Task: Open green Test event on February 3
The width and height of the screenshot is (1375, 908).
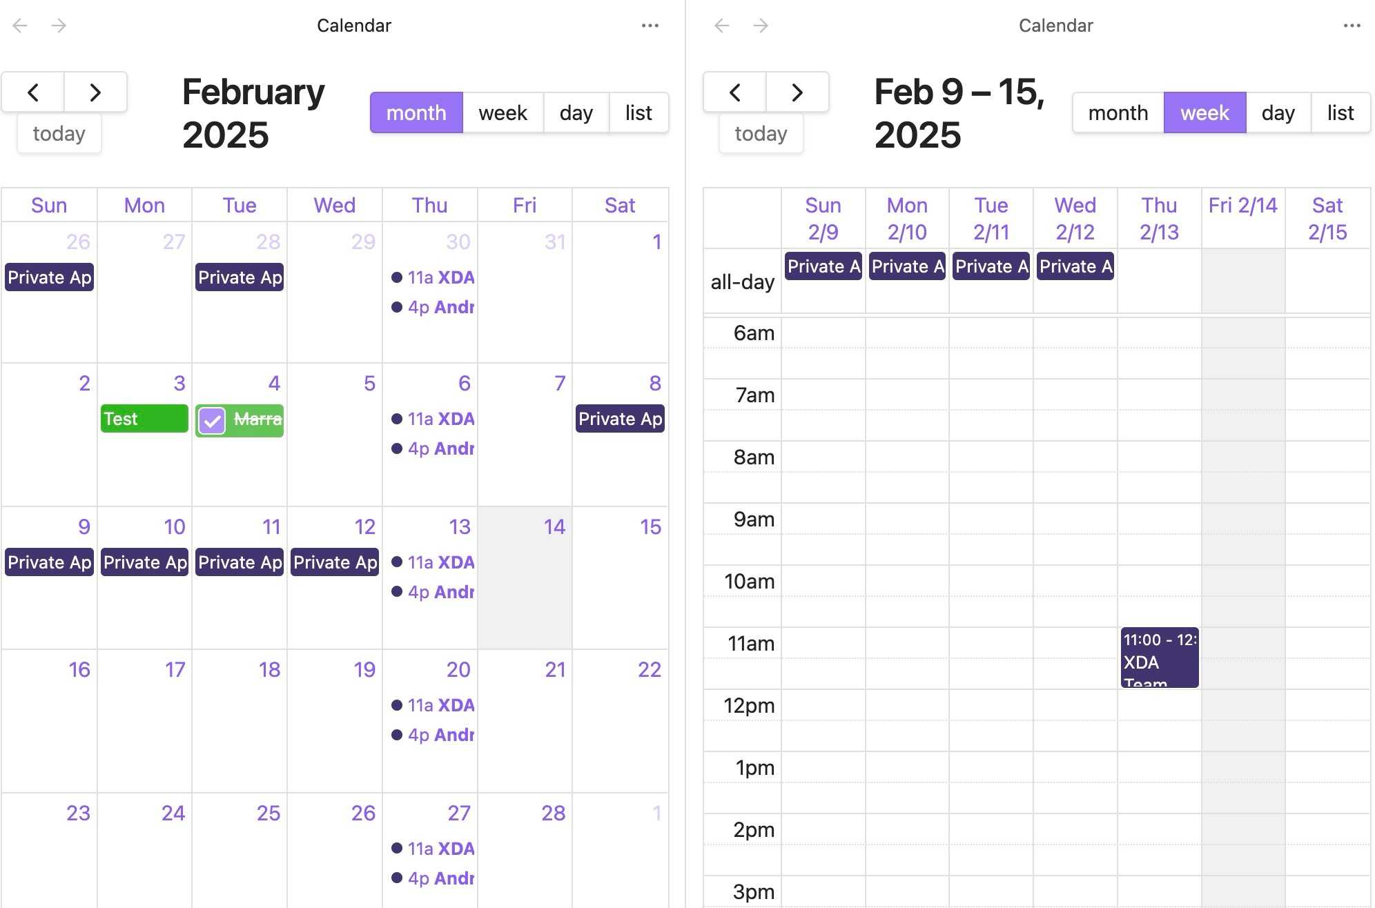Action: point(144,419)
